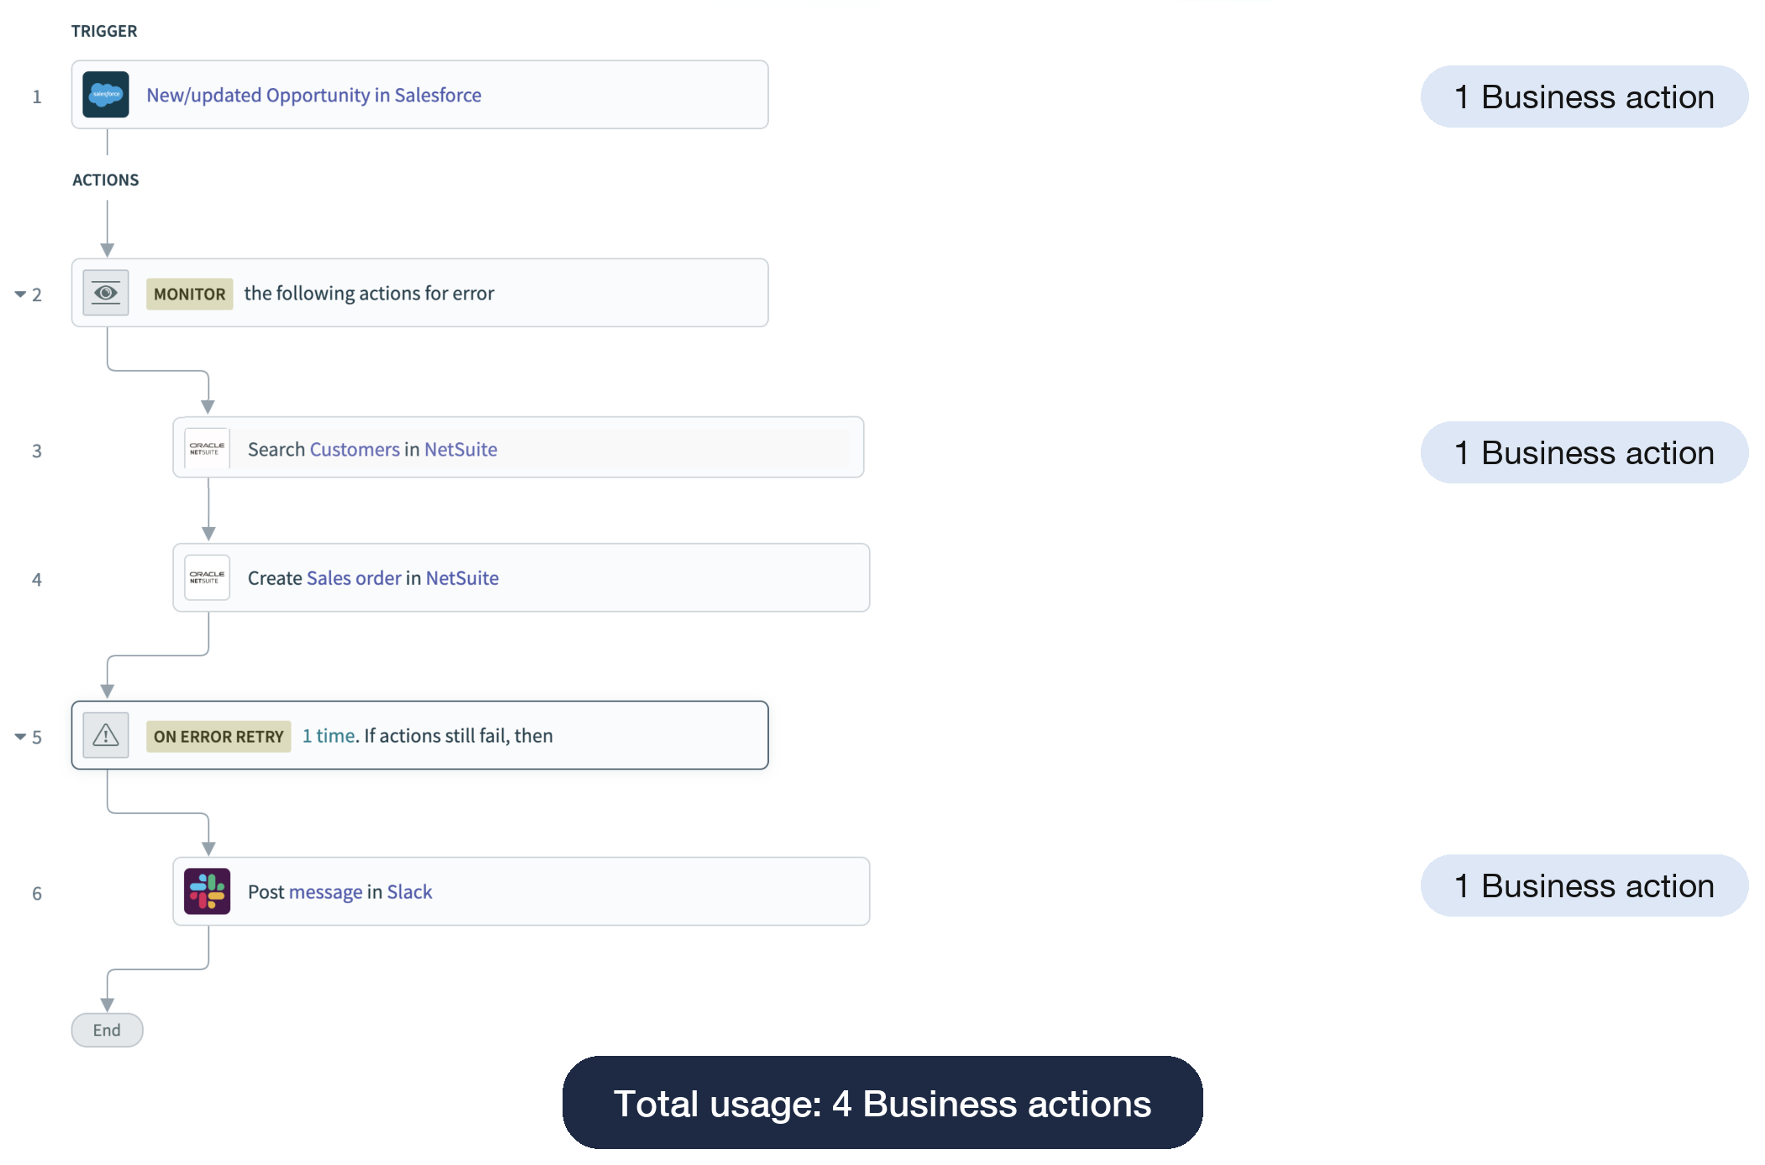
Task: Click the '1 time' retry count link
Action: pos(329,736)
